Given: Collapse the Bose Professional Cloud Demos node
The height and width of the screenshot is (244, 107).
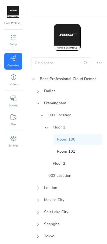Looking at the screenshot, I should click(33, 79).
